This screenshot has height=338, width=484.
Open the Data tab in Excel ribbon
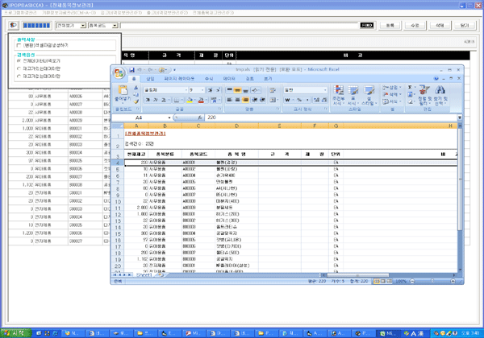[229, 79]
